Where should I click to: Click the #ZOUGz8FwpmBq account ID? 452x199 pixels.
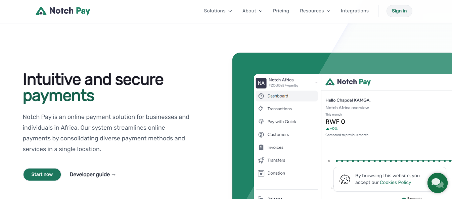coord(283,86)
